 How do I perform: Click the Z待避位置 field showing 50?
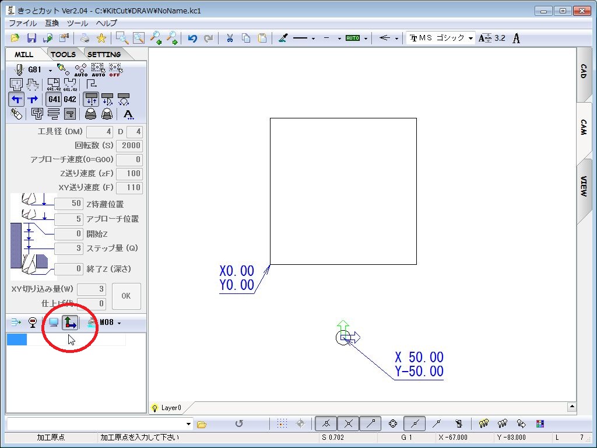click(x=69, y=204)
